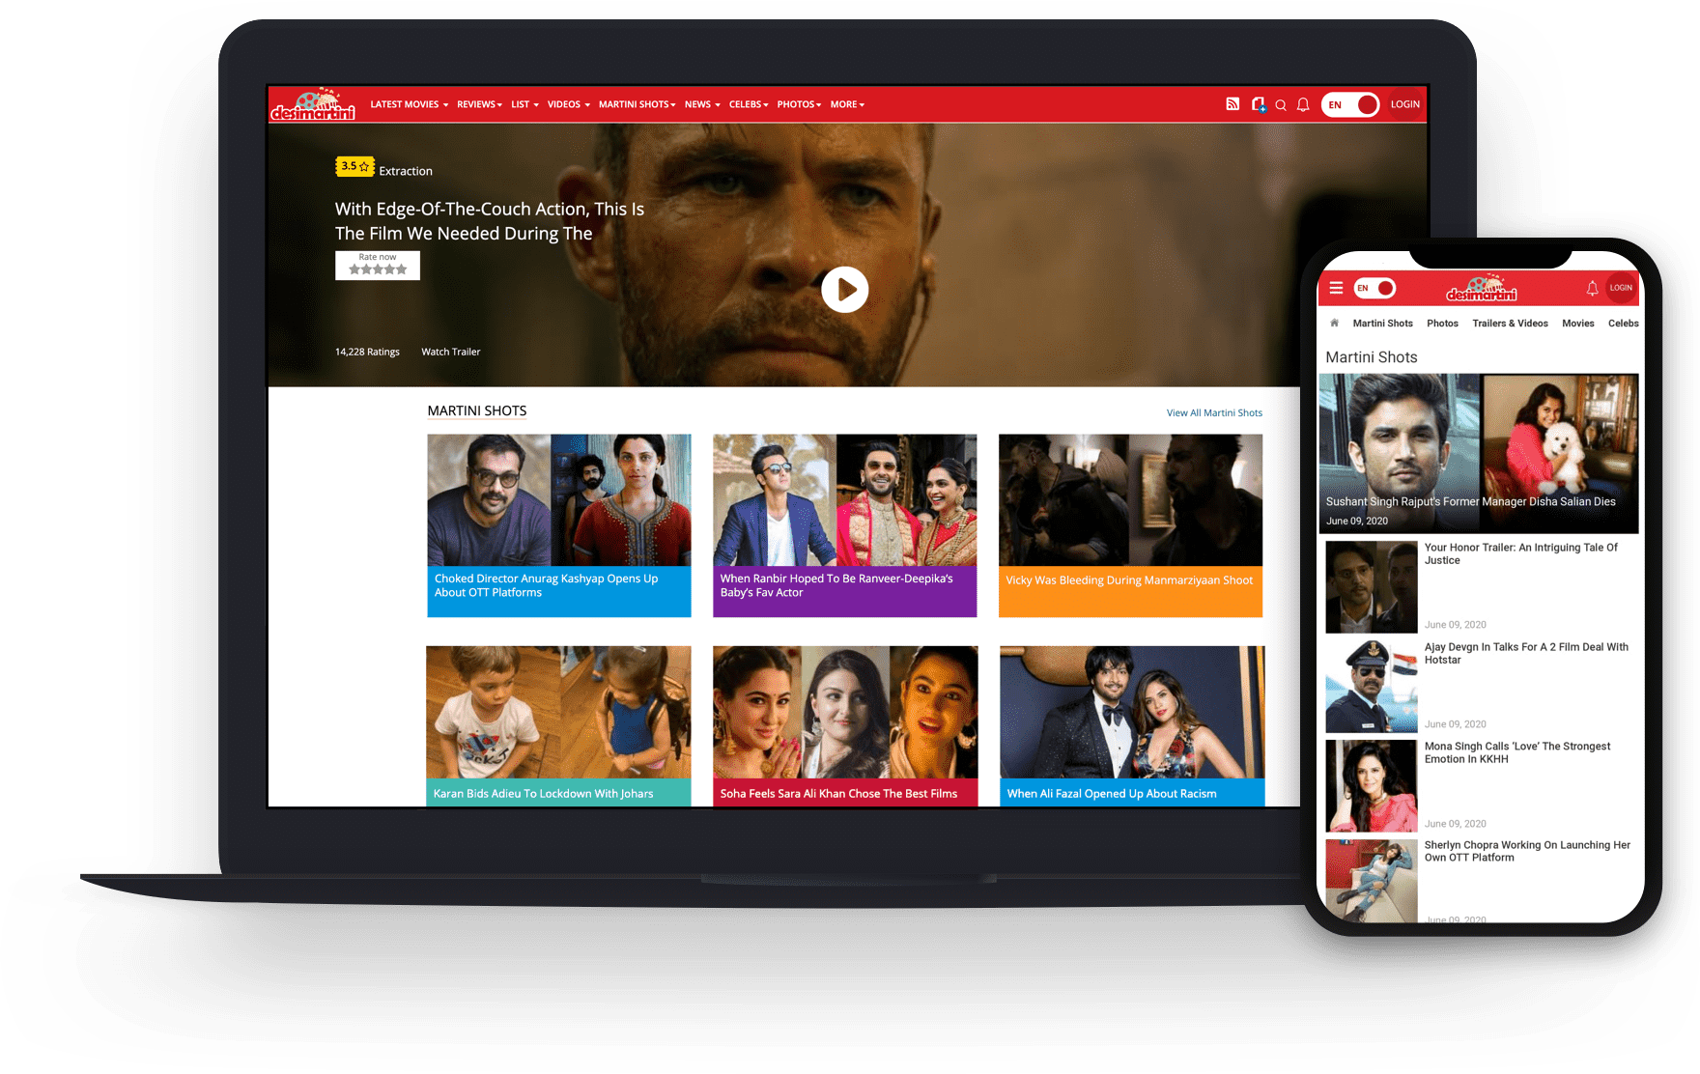Click the 3.5 star rating badge
The image size is (1700, 1074).
(354, 166)
